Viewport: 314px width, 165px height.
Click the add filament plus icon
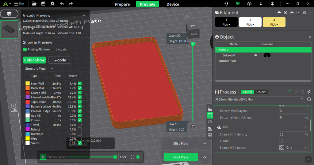[285, 13]
